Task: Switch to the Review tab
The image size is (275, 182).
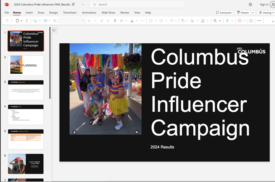Action: 125,13
